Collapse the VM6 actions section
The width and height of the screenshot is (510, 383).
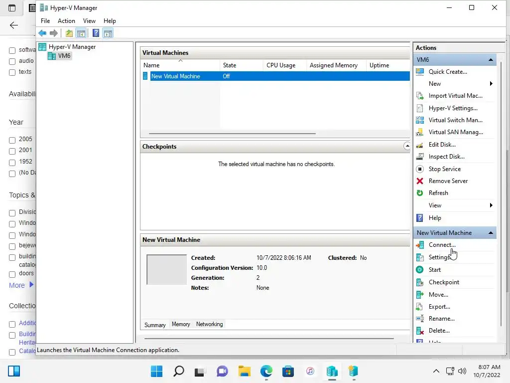(491, 60)
